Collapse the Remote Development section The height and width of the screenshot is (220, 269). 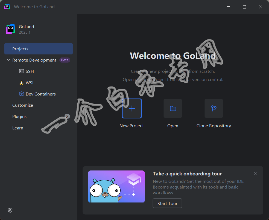click(8, 60)
